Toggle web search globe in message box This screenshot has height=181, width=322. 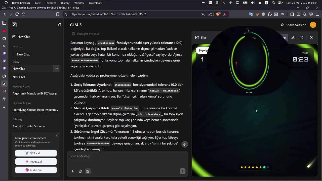click(x=80, y=171)
